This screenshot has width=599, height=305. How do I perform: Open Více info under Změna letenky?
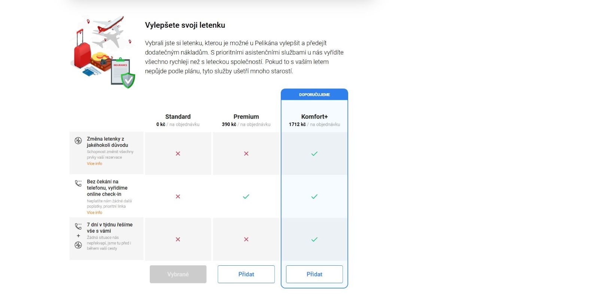[x=94, y=164]
